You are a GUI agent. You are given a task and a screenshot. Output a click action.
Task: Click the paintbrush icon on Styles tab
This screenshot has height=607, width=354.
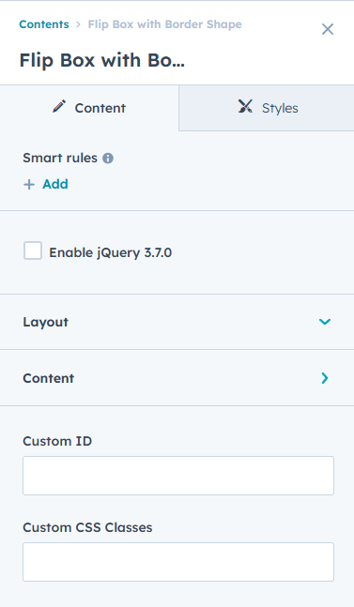click(245, 106)
